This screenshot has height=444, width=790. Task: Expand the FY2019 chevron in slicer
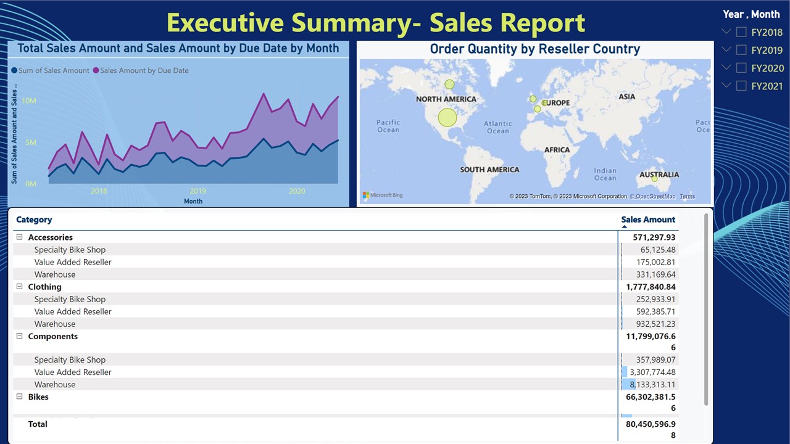tap(726, 50)
